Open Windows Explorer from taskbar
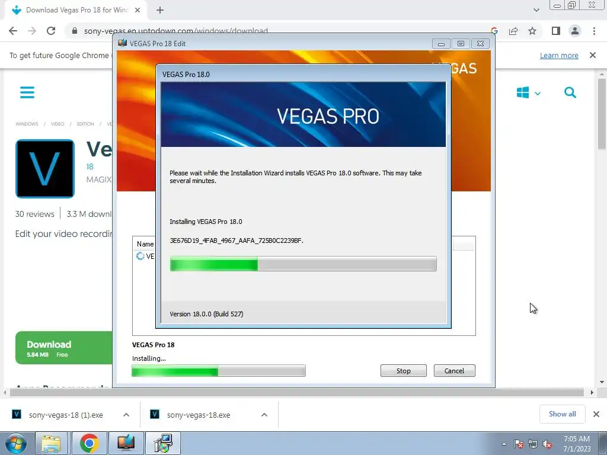 click(51, 443)
